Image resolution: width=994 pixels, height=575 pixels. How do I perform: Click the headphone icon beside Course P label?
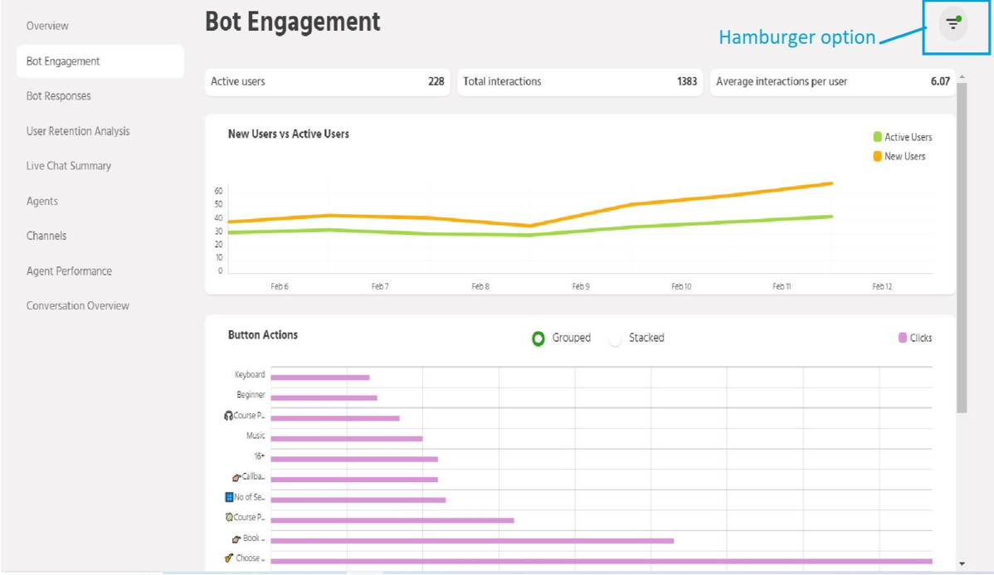click(x=228, y=416)
